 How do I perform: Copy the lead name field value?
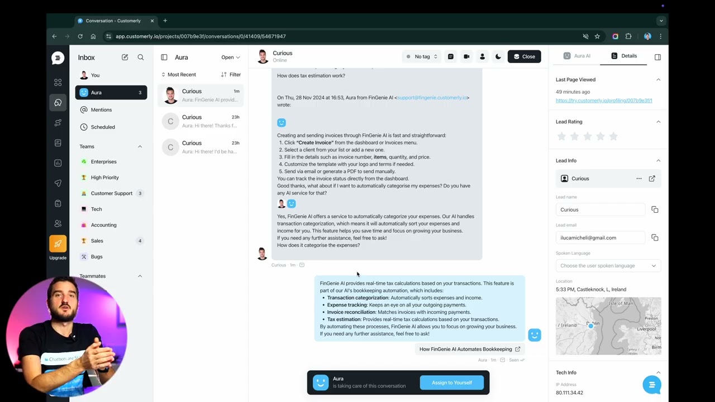click(655, 210)
